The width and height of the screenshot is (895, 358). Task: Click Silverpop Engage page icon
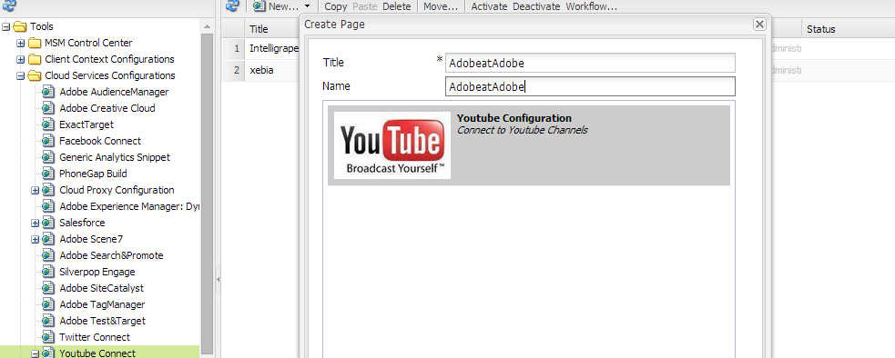pos(48,272)
